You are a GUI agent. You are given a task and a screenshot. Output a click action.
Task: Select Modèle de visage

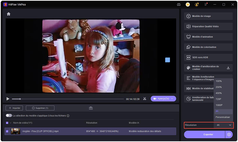point(208,16)
